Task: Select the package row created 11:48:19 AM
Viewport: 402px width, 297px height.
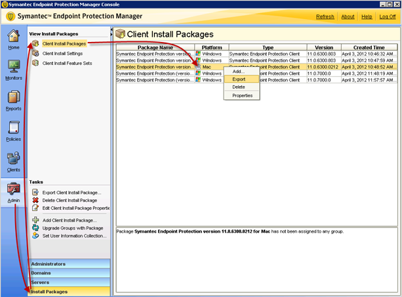Action: pos(256,73)
